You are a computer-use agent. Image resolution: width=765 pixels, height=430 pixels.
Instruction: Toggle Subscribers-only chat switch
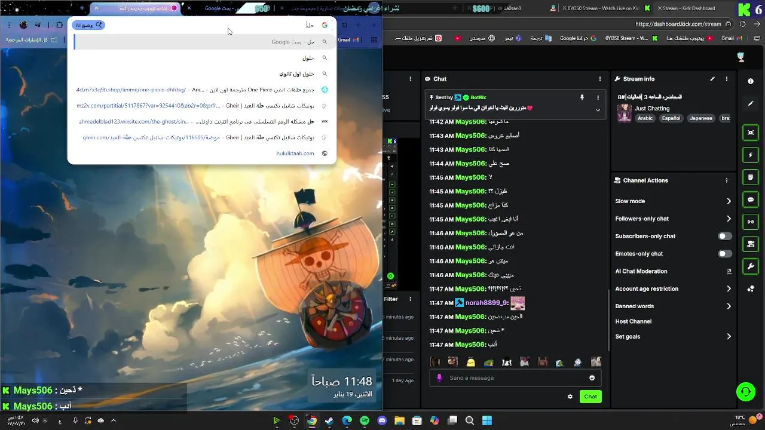725,236
